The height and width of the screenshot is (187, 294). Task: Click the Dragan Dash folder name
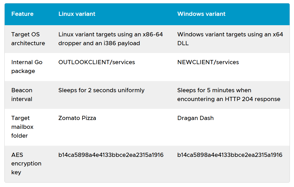tap(195, 118)
